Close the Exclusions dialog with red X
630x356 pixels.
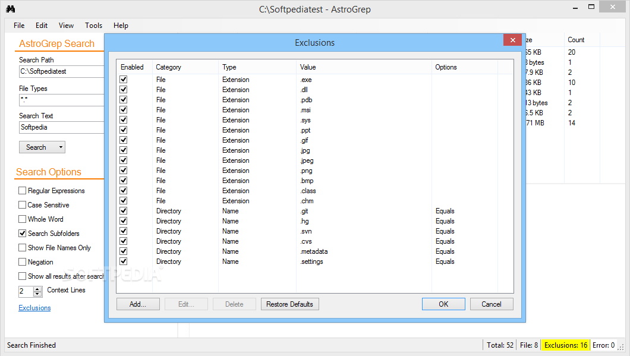512,40
